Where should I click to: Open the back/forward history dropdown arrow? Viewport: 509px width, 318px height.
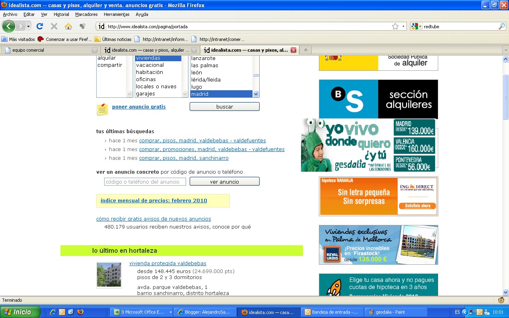click(x=28, y=27)
